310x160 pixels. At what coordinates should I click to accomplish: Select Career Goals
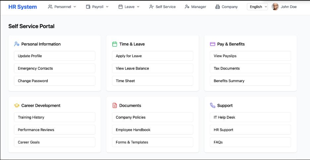(x=55, y=142)
